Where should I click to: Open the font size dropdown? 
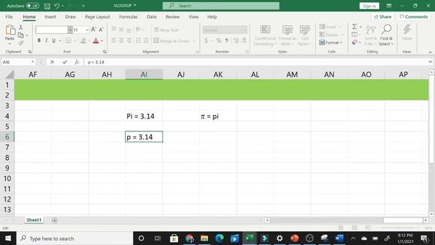(88, 30)
